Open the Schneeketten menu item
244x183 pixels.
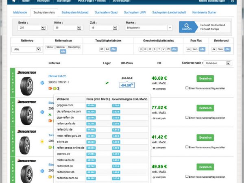(122, 1)
